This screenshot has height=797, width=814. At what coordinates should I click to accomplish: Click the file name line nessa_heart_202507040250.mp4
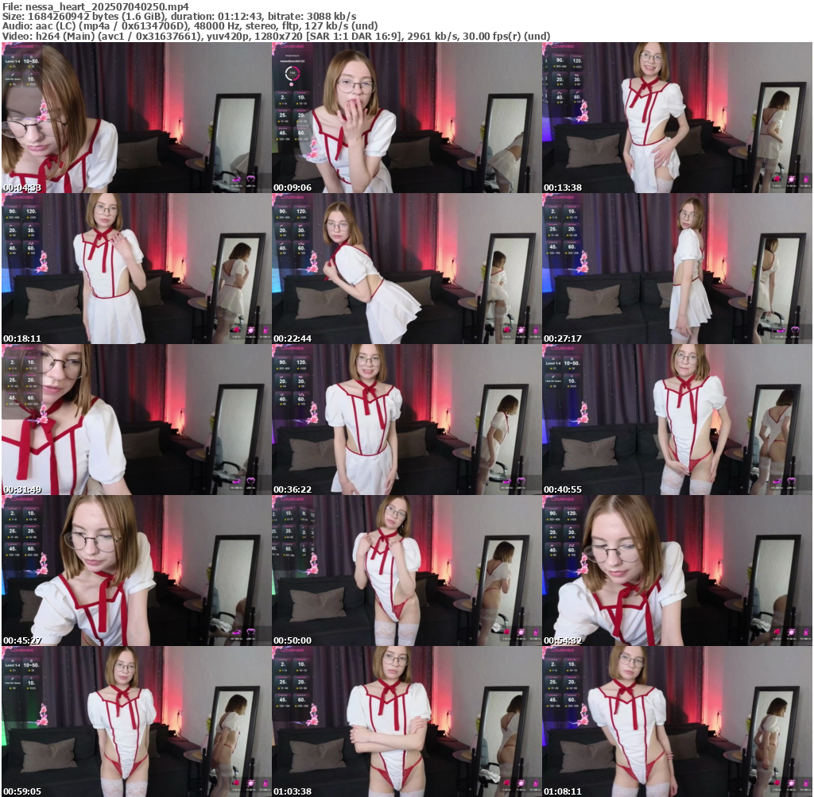[95, 6]
